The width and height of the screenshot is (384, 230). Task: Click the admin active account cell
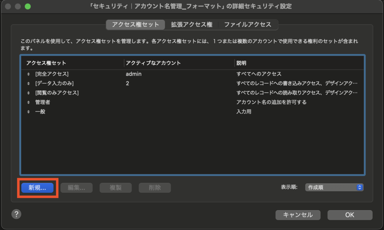134,74
